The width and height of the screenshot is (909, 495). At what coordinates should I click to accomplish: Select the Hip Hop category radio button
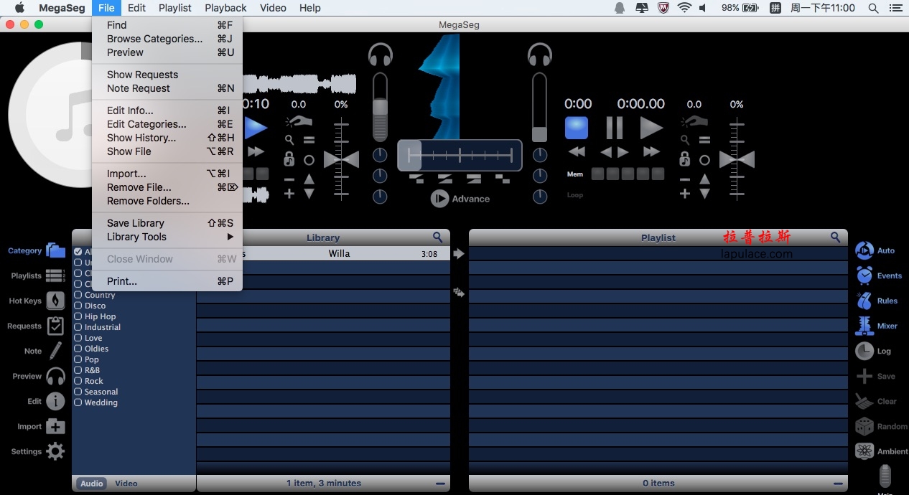(x=78, y=316)
